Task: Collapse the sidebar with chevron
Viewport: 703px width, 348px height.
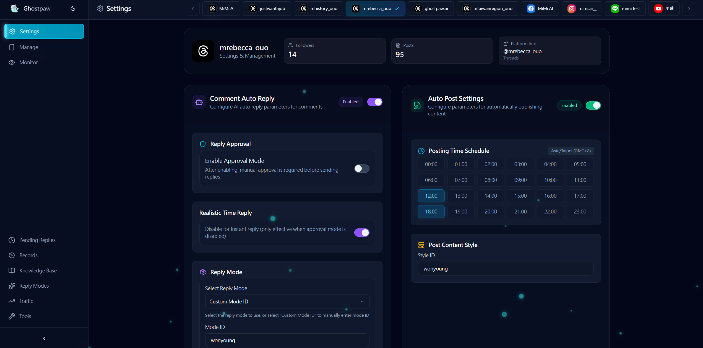Action: [x=44, y=338]
